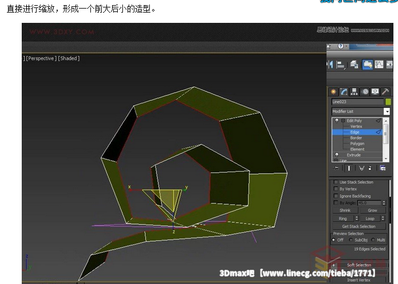Click the Line023 object name field
The image size is (398, 284).
point(357,102)
